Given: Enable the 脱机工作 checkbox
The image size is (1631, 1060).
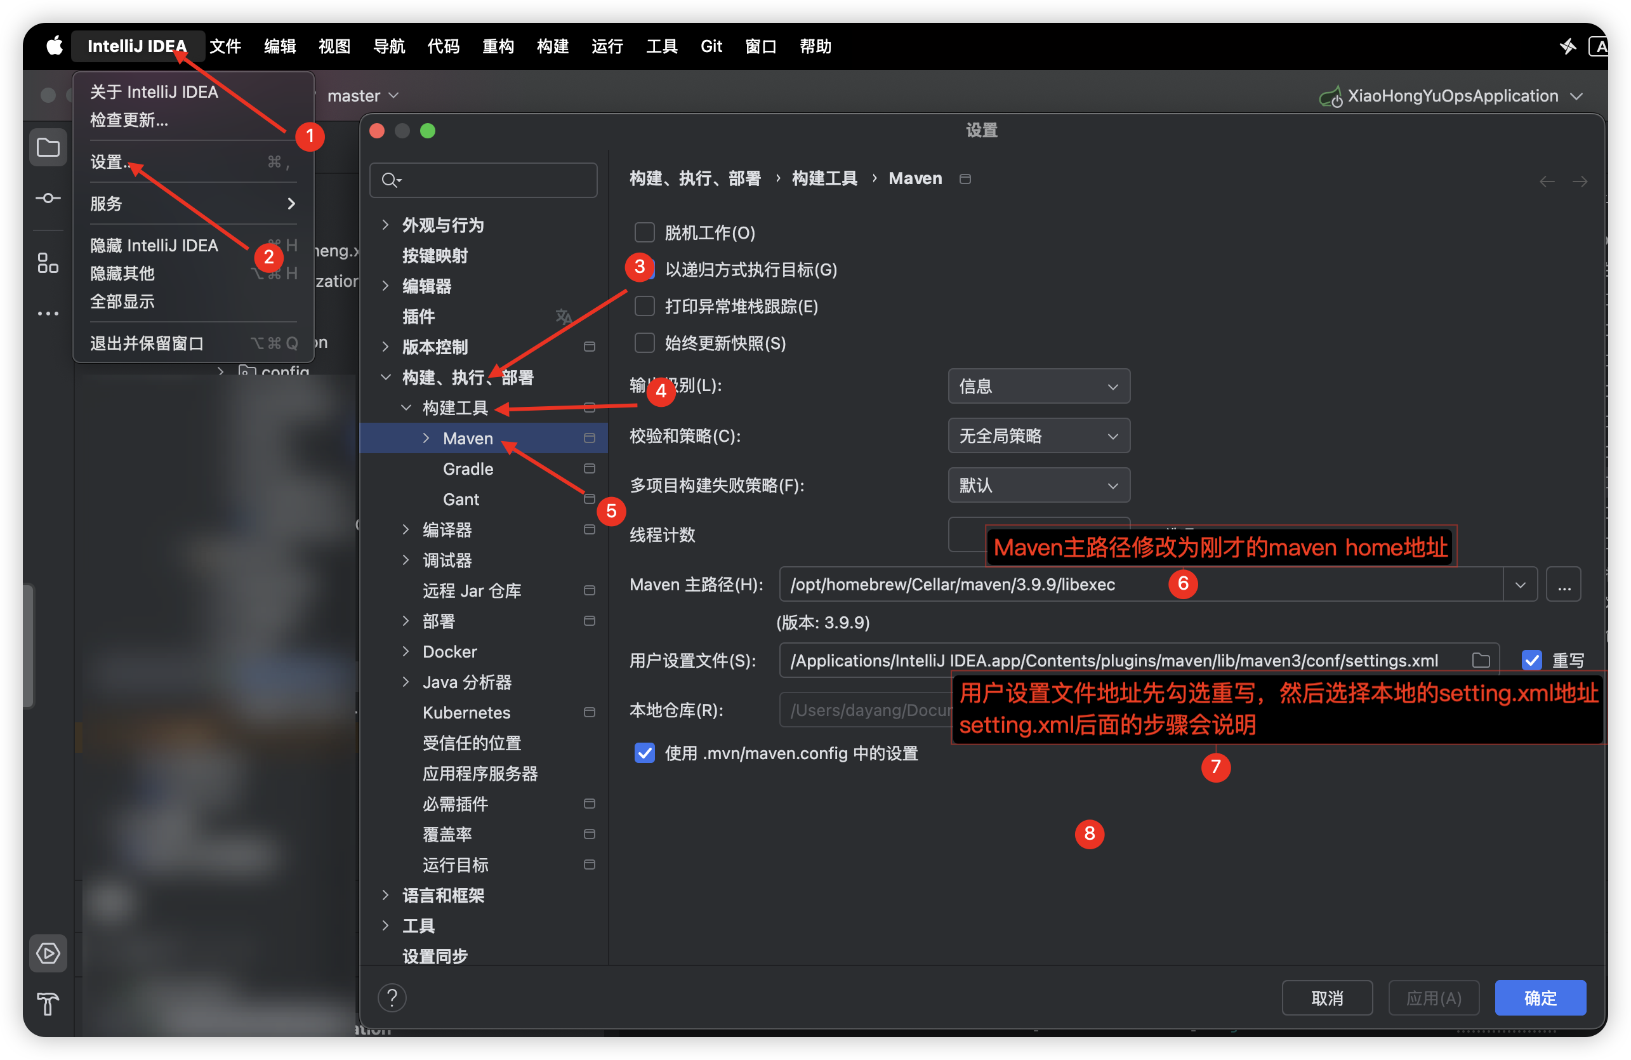Looking at the screenshot, I should click(644, 232).
